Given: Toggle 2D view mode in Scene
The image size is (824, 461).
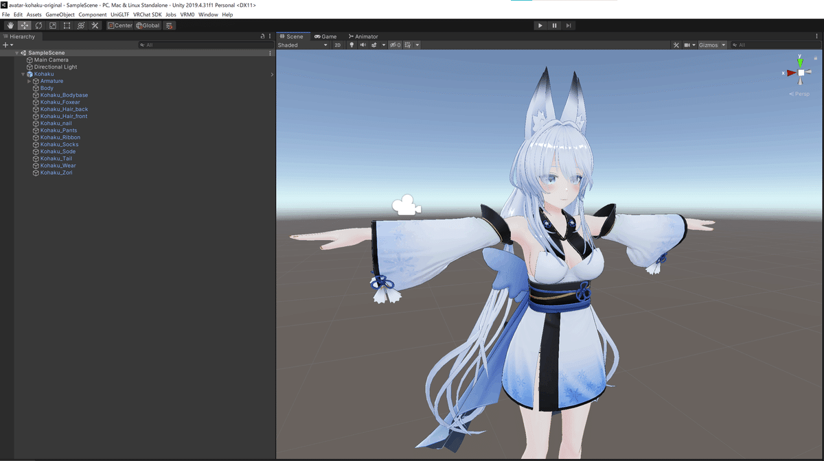Looking at the screenshot, I should pyautogui.click(x=337, y=45).
